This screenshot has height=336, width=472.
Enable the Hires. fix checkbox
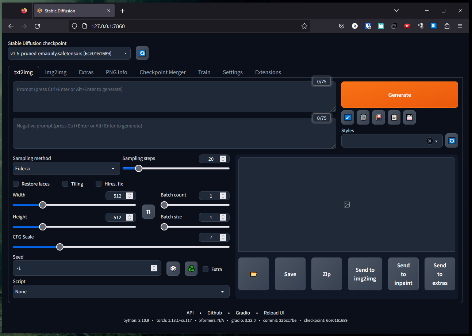(99, 184)
